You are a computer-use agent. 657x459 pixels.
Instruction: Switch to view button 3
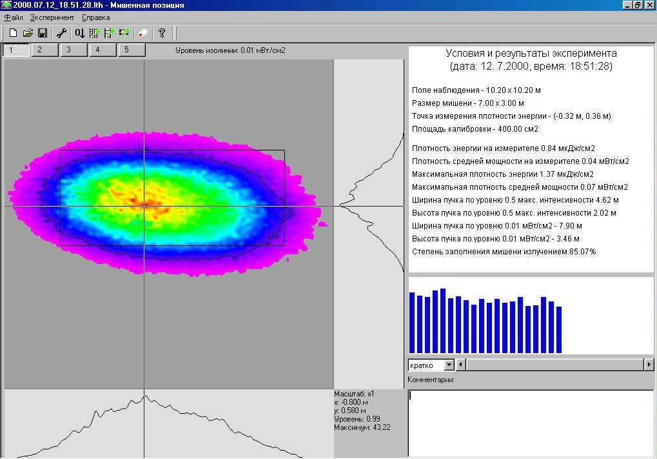[x=74, y=50]
